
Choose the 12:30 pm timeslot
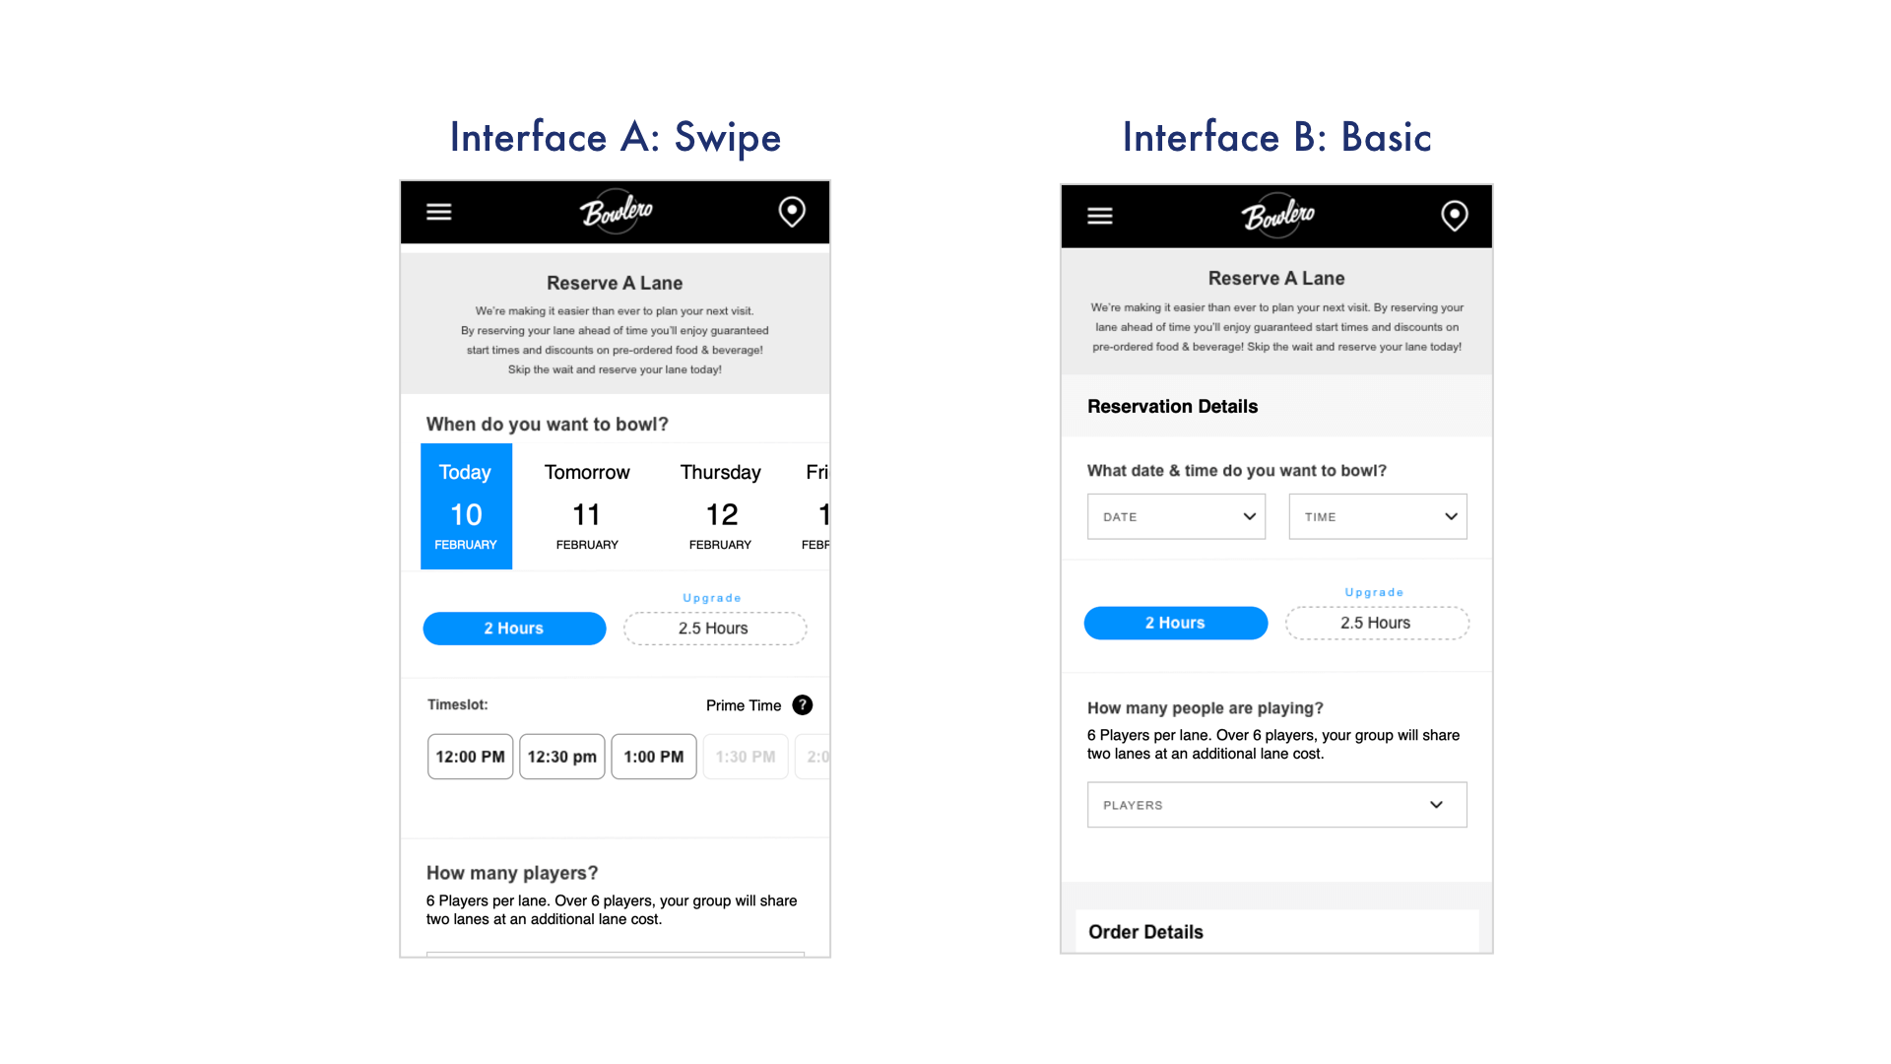561,757
